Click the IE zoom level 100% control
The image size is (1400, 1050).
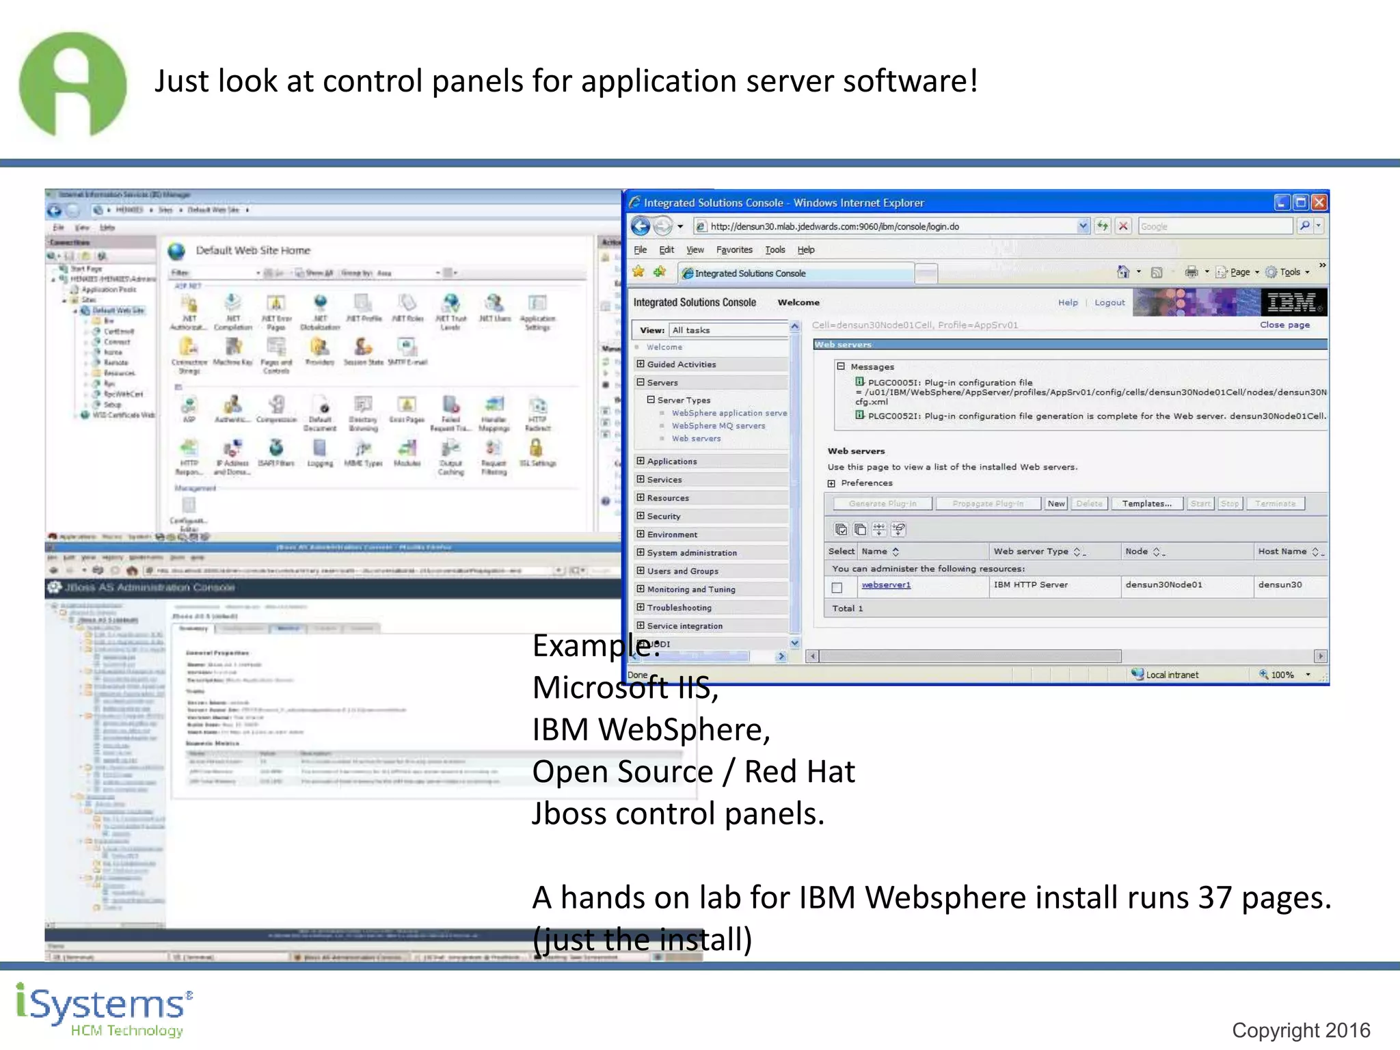tap(1286, 675)
